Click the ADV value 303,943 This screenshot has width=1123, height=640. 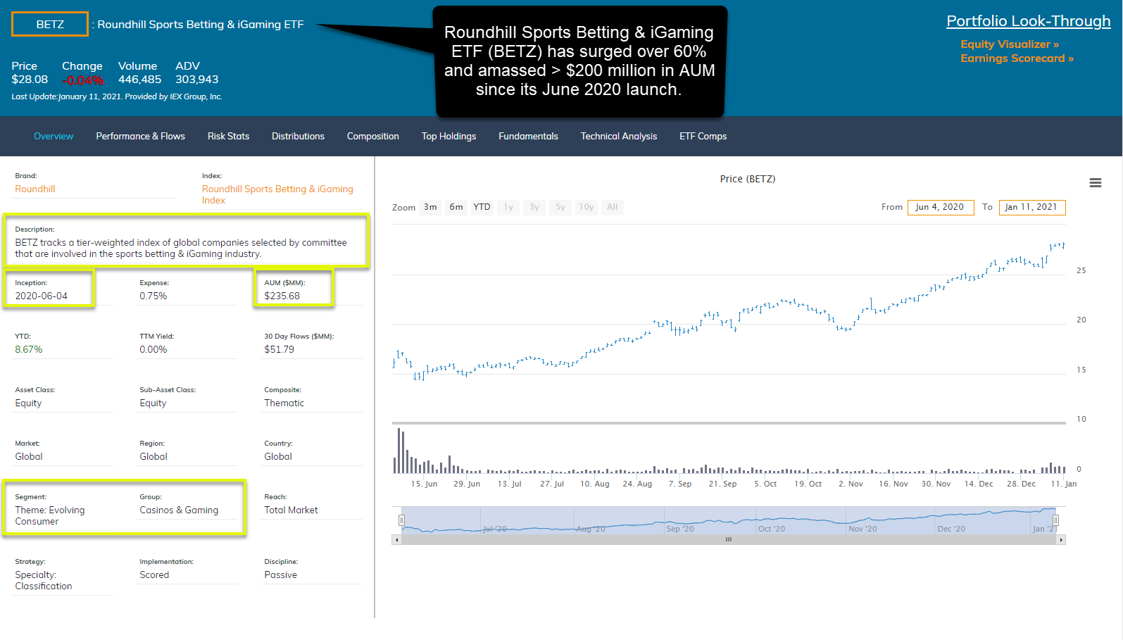click(x=197, y=80)
